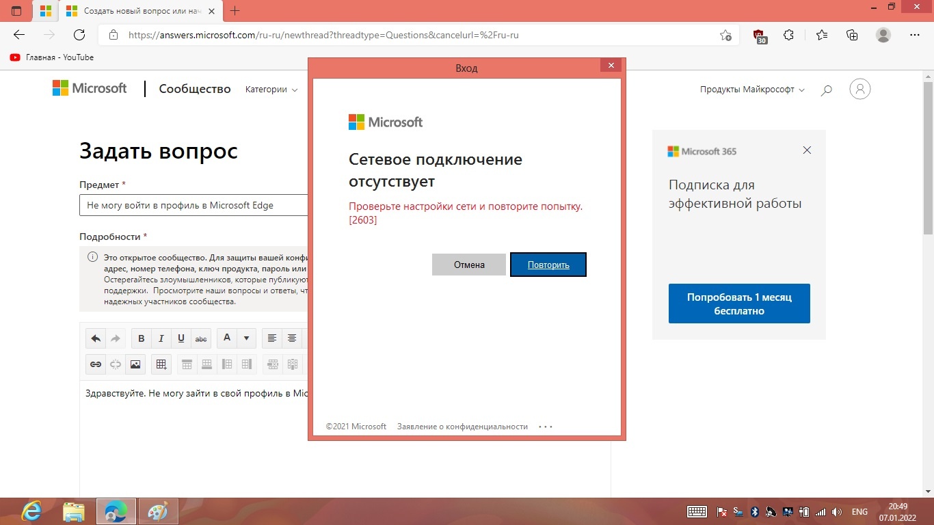Click insert table row above icon
The height and width of the screenshot is (525, 934).
pos(187,364)
